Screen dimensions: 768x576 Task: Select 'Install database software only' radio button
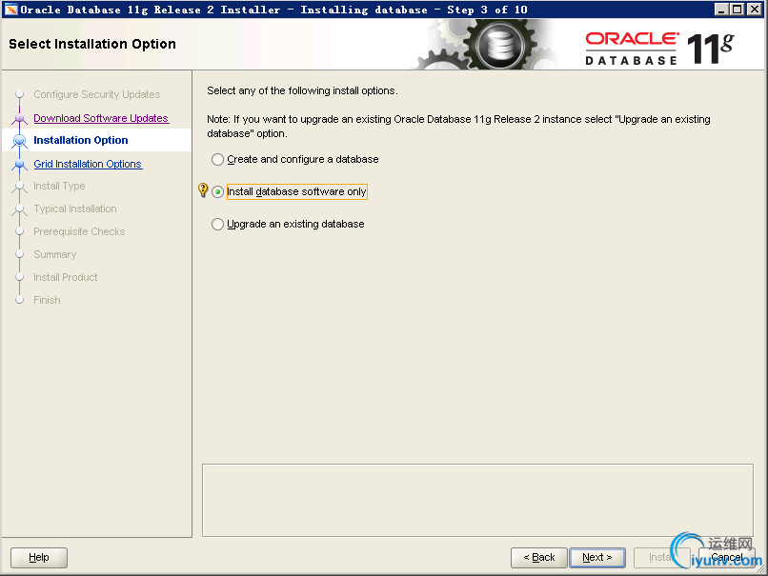(217, 191)
